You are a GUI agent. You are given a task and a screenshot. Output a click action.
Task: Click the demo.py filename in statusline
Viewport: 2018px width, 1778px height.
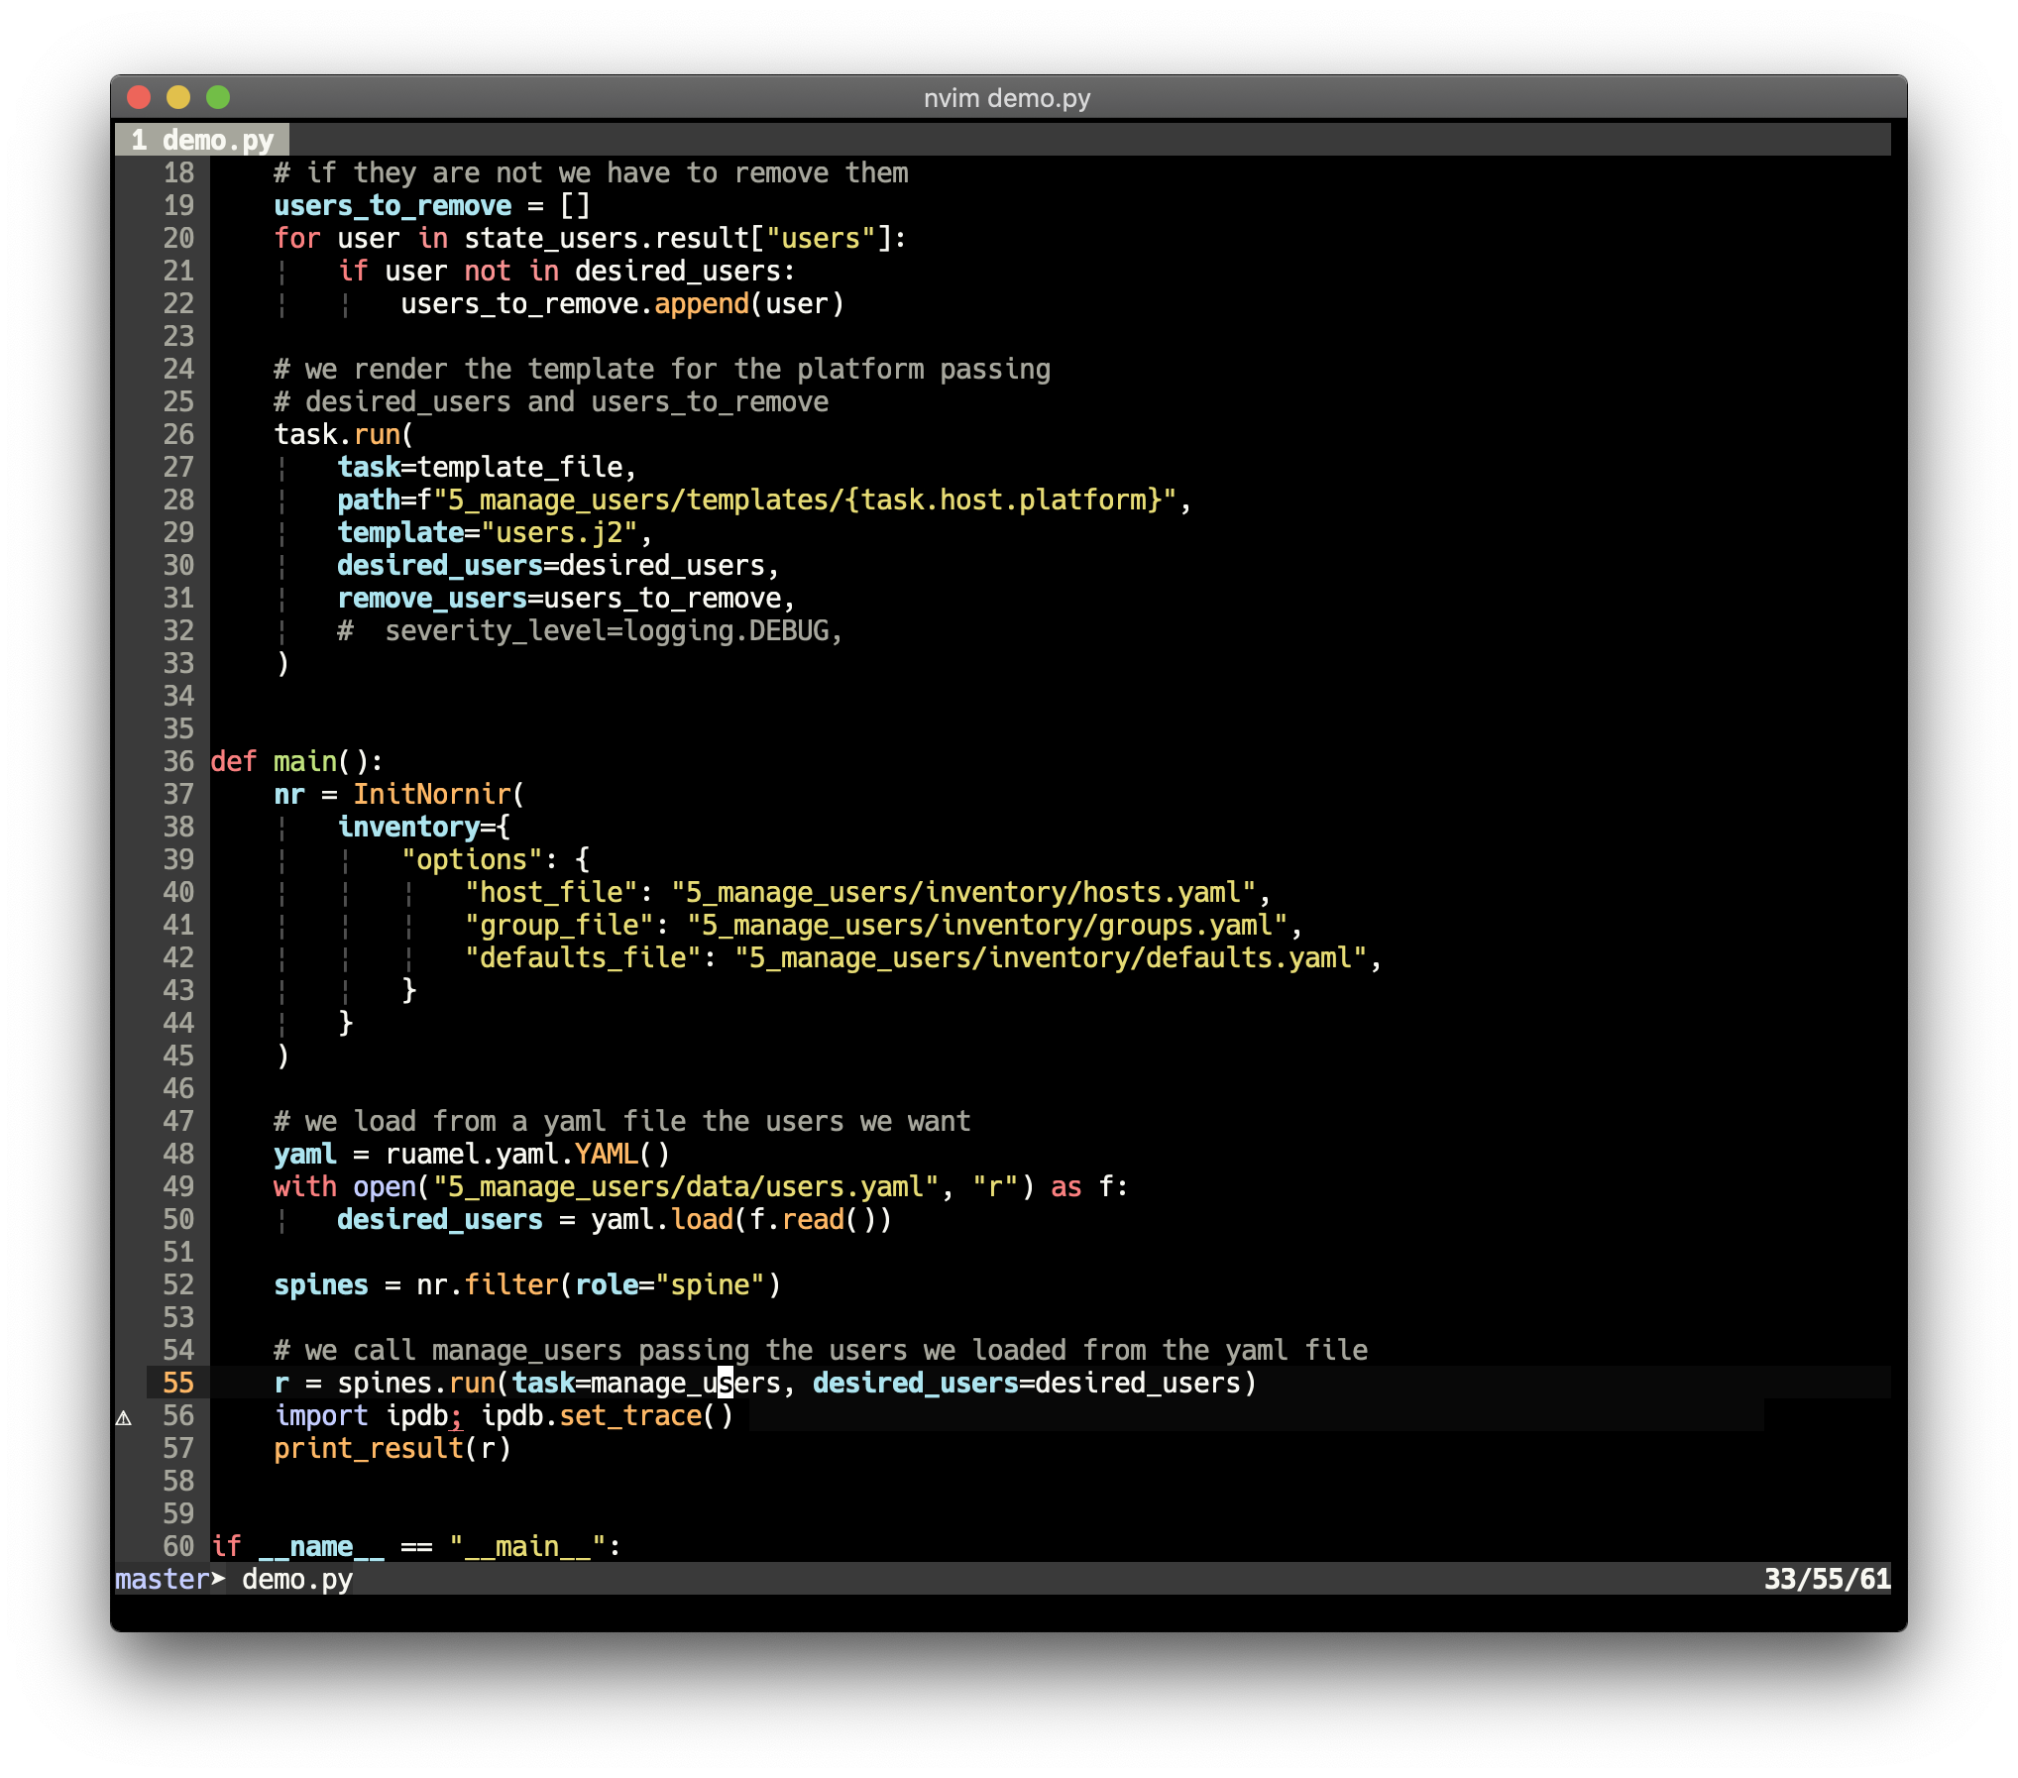click(x=297, y=1579)
